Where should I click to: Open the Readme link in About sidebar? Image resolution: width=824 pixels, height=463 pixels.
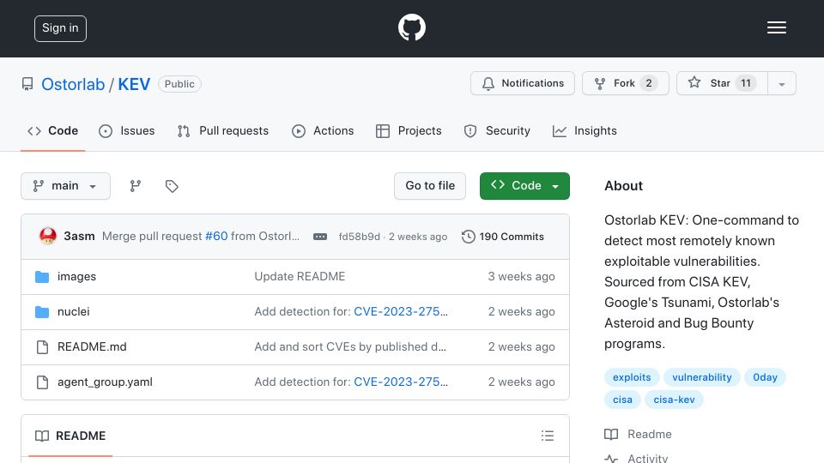[638, 434]
